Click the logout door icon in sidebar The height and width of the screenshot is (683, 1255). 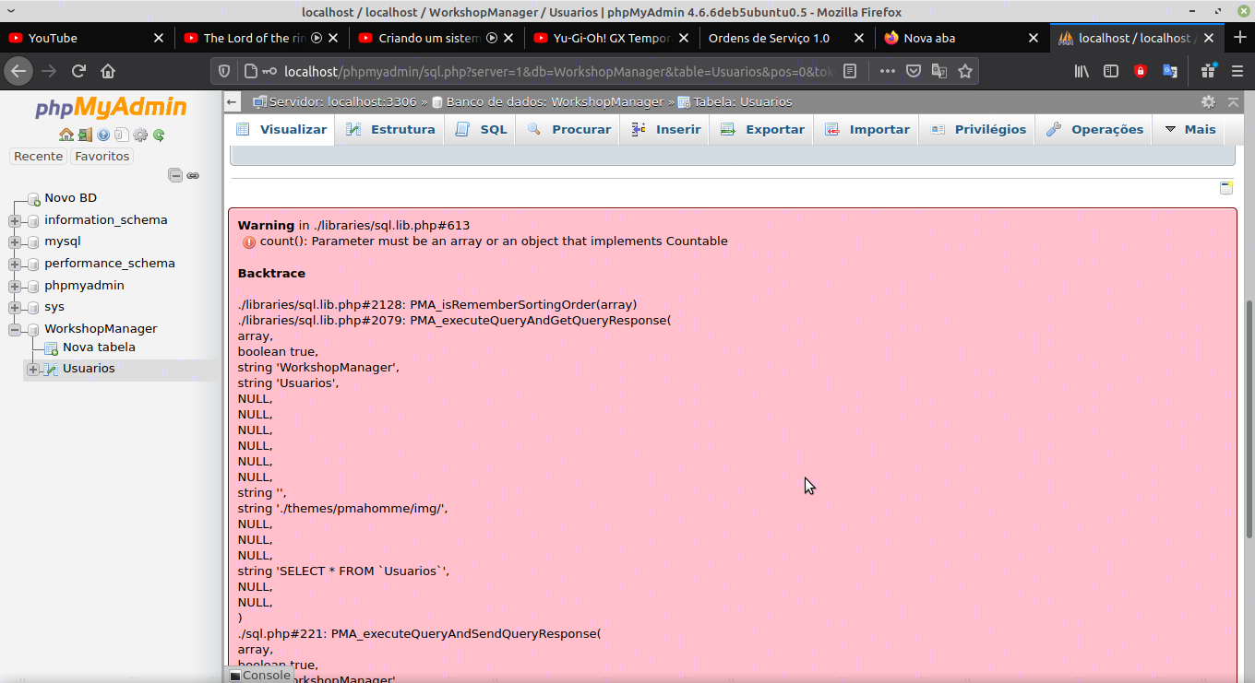pyautogui.click(x=85, y=135)
